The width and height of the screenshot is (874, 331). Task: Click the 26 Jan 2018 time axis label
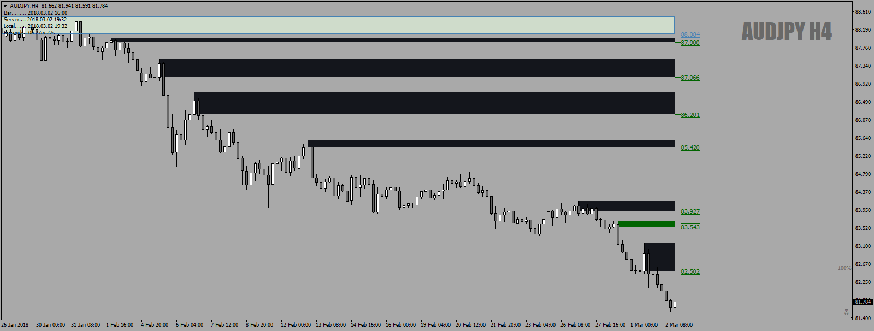click(15, 325)
